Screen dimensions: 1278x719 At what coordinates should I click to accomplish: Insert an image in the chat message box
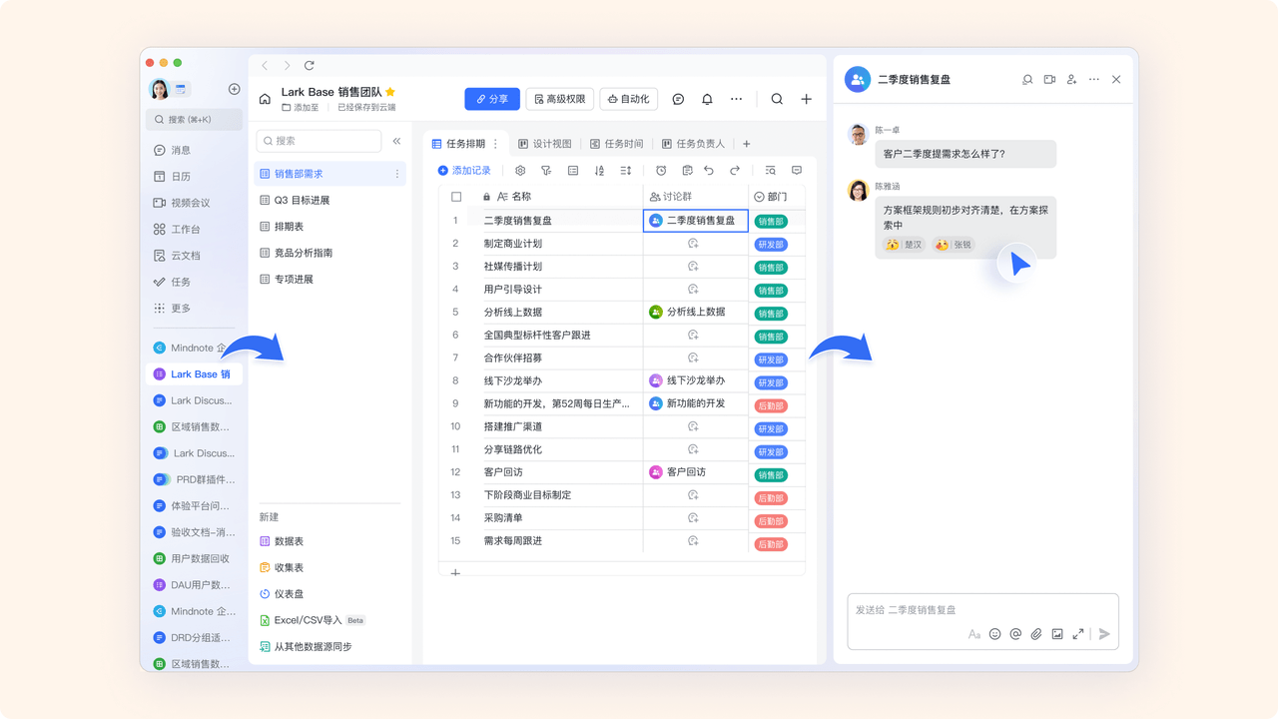1057,634
